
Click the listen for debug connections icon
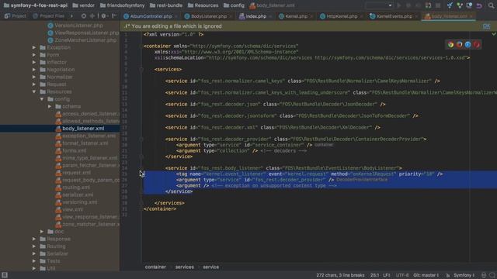click(x=428, y=5)
